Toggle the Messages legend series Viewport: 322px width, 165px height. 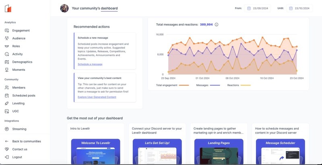click(x=208, y=85)
